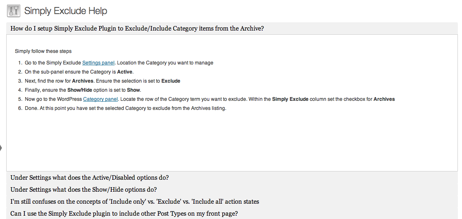This screenshot has height=219, width=462.
Task: Follow the Category panel link
Action: click(101, 99)
